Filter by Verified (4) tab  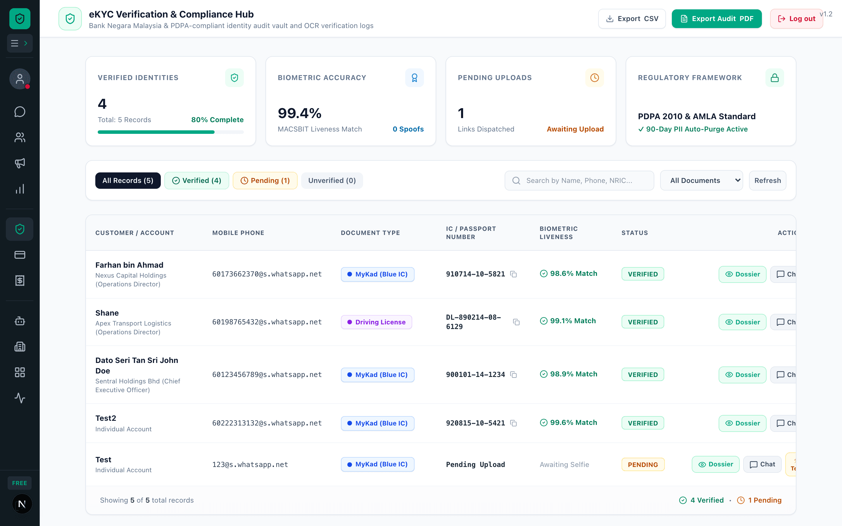coord(196,181)
